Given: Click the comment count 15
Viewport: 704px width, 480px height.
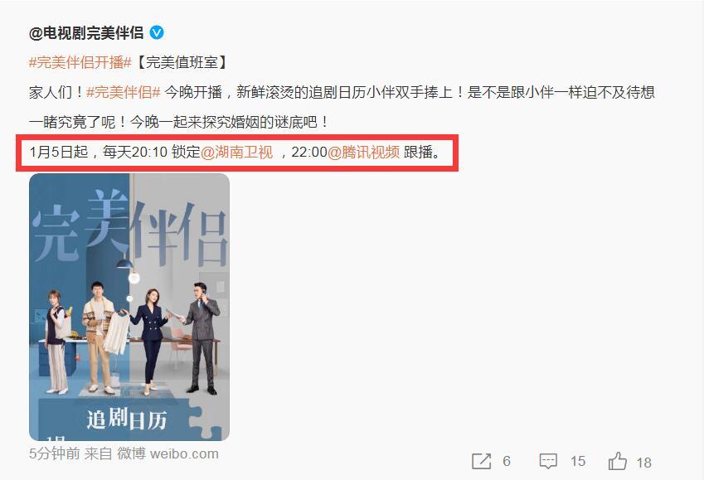Looking at the screenshot, I should (x=578, y=461).
